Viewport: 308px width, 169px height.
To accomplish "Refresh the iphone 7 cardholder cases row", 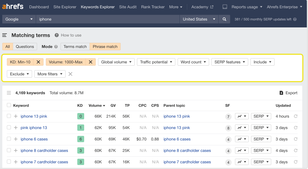I will (296, 162).
